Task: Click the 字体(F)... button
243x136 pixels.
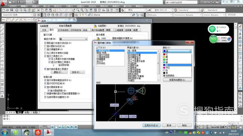Action: [x=77, y=72]
